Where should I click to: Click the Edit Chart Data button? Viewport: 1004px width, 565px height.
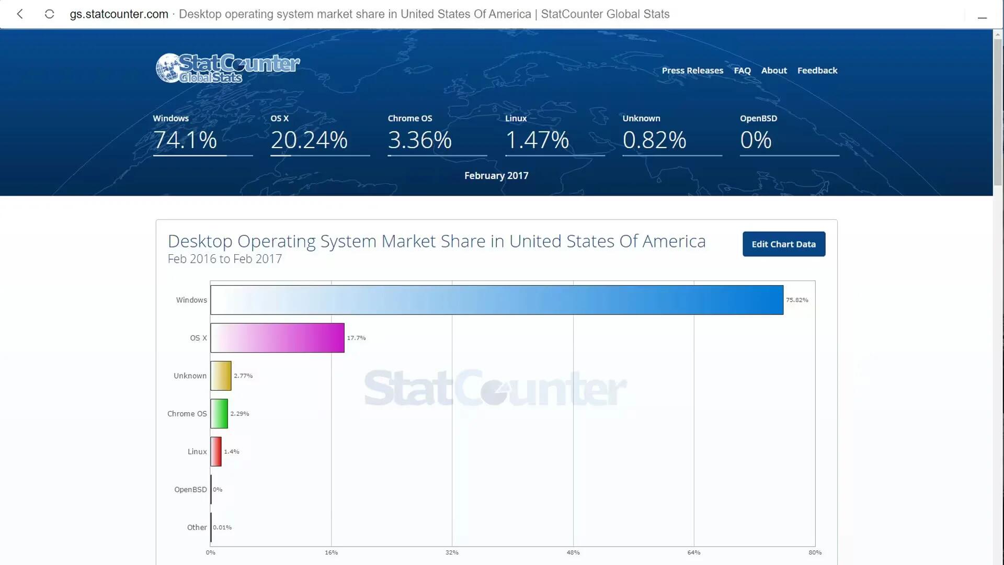pyautogui.click(x=784, y=244)
